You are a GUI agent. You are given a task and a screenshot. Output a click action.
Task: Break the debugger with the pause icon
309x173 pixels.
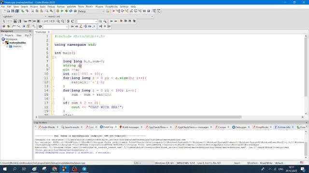tap(144, 11)
